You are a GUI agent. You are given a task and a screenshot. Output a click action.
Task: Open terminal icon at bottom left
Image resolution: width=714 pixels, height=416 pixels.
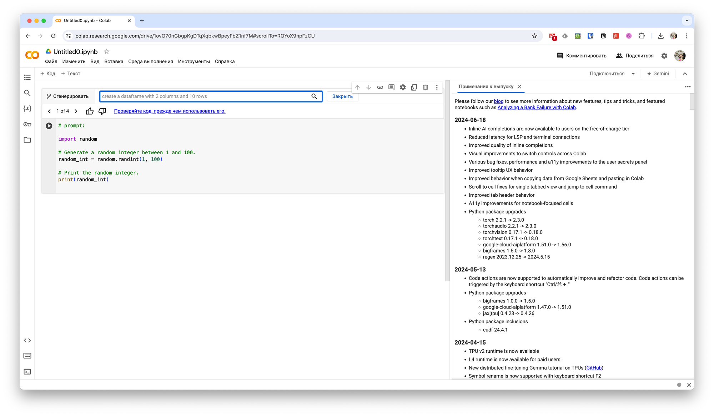tap(27, 372)
